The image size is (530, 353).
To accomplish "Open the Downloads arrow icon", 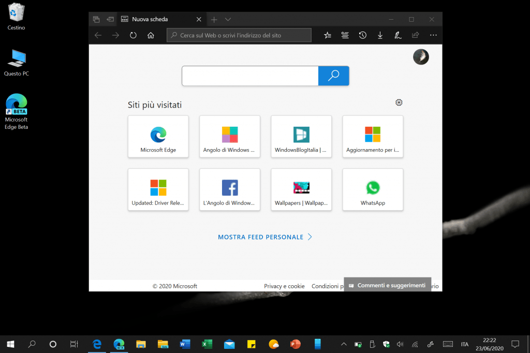I will click(380, 35).
